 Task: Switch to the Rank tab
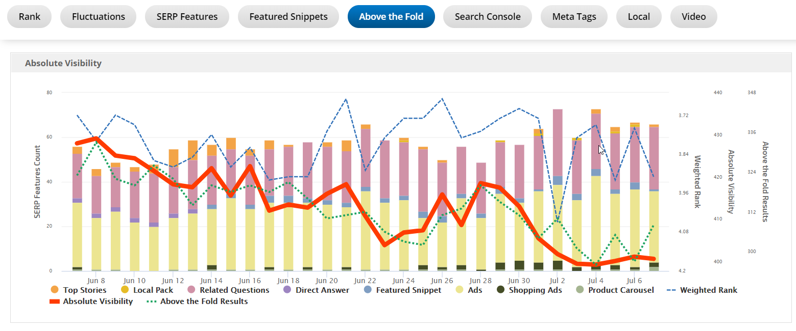30,17
